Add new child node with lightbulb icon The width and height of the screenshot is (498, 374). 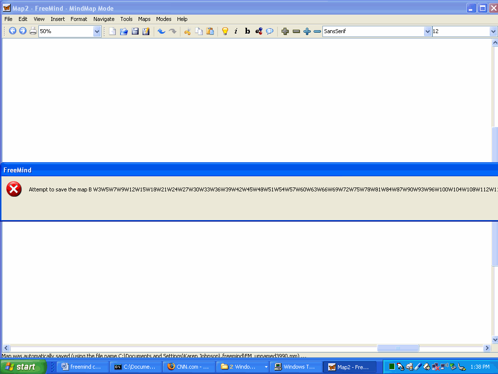(x=225, y=31)
